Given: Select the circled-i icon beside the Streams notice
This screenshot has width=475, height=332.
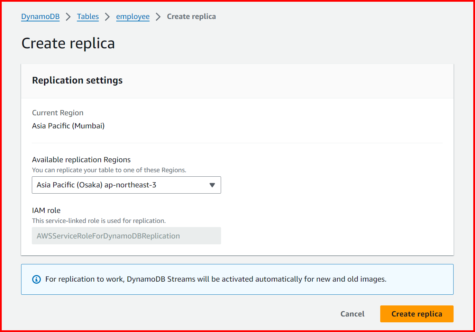Looking at the screenshot, I should (x=36, y=279).
